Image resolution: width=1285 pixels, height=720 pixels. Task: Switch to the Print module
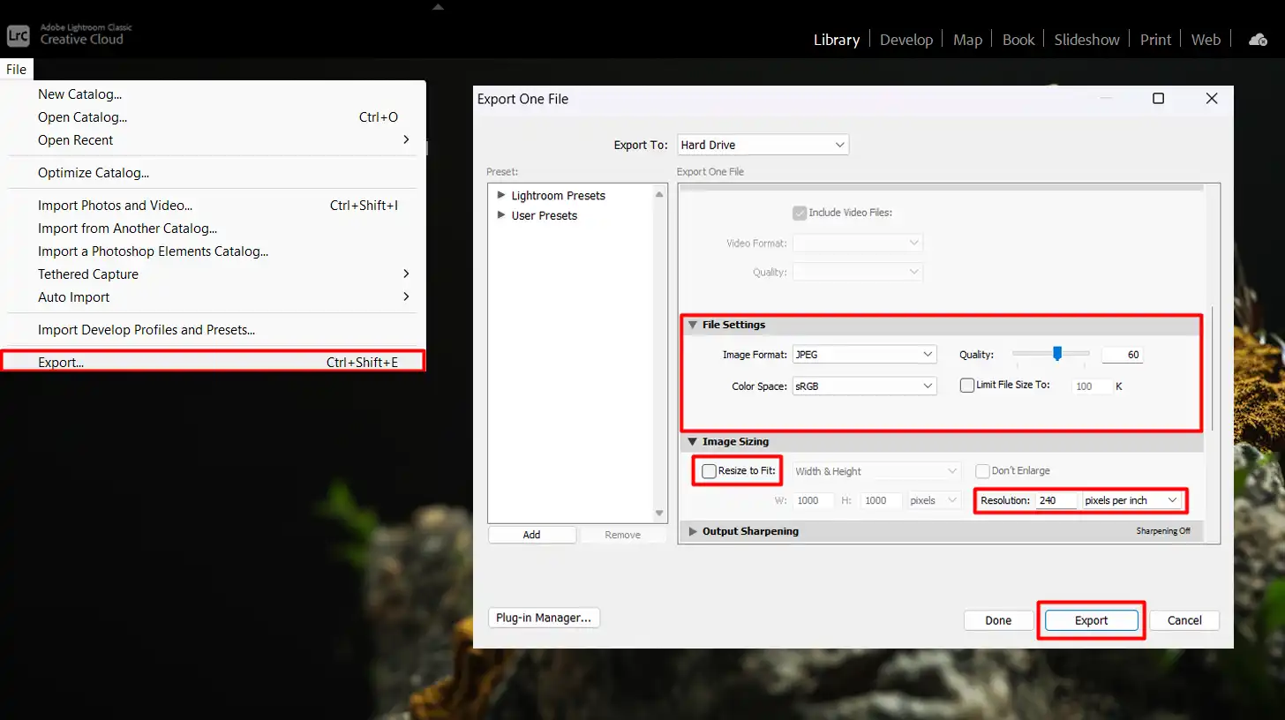pyautogui.click(x=1155, y=40)
